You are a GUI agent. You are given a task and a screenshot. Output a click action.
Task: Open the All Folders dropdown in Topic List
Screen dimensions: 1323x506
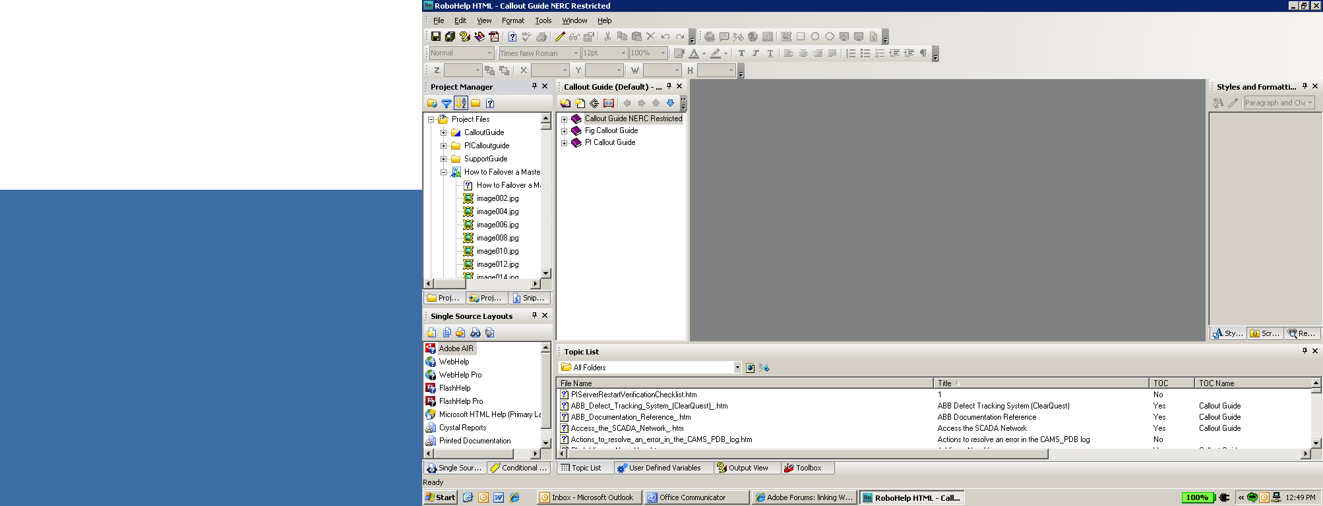click(x=737, y=368)
